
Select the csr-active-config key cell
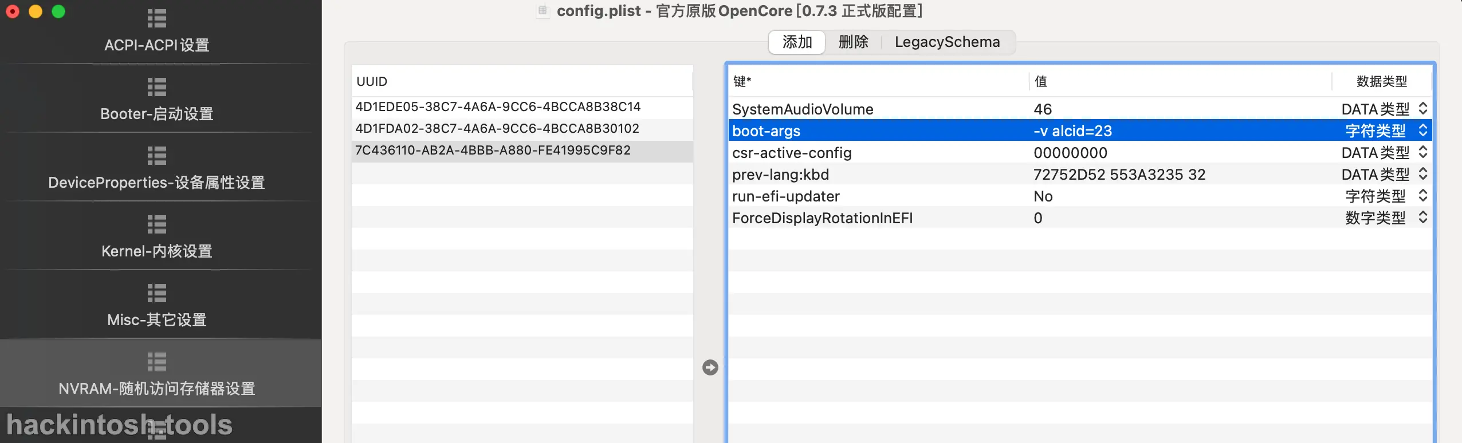(x=792, y=153)
